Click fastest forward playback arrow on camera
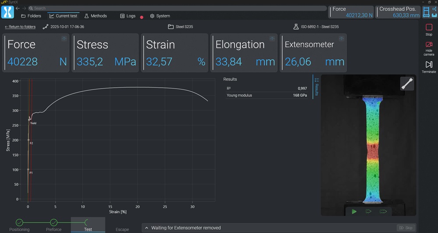The height and width of the screenshot is (233, 438). point(383,212)
